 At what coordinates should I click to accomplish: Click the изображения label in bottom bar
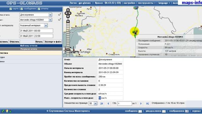pos(177,111)
